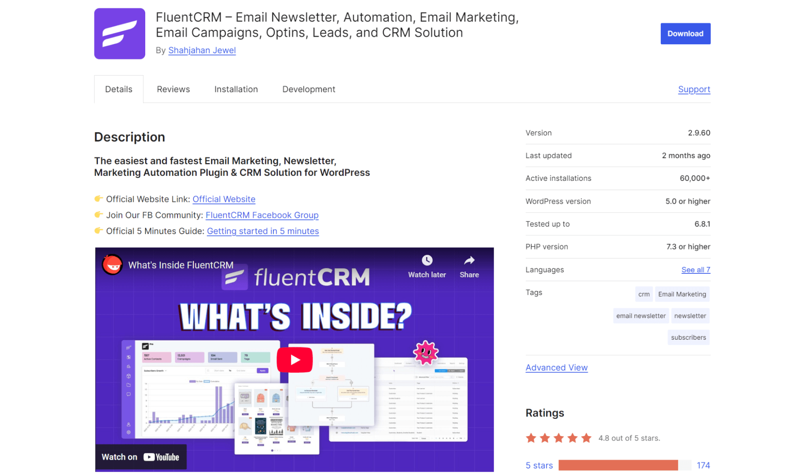This screenshot has width=789, height=474.
Task: Click the Watch later clock icon
Action: [x=427, y=260]
